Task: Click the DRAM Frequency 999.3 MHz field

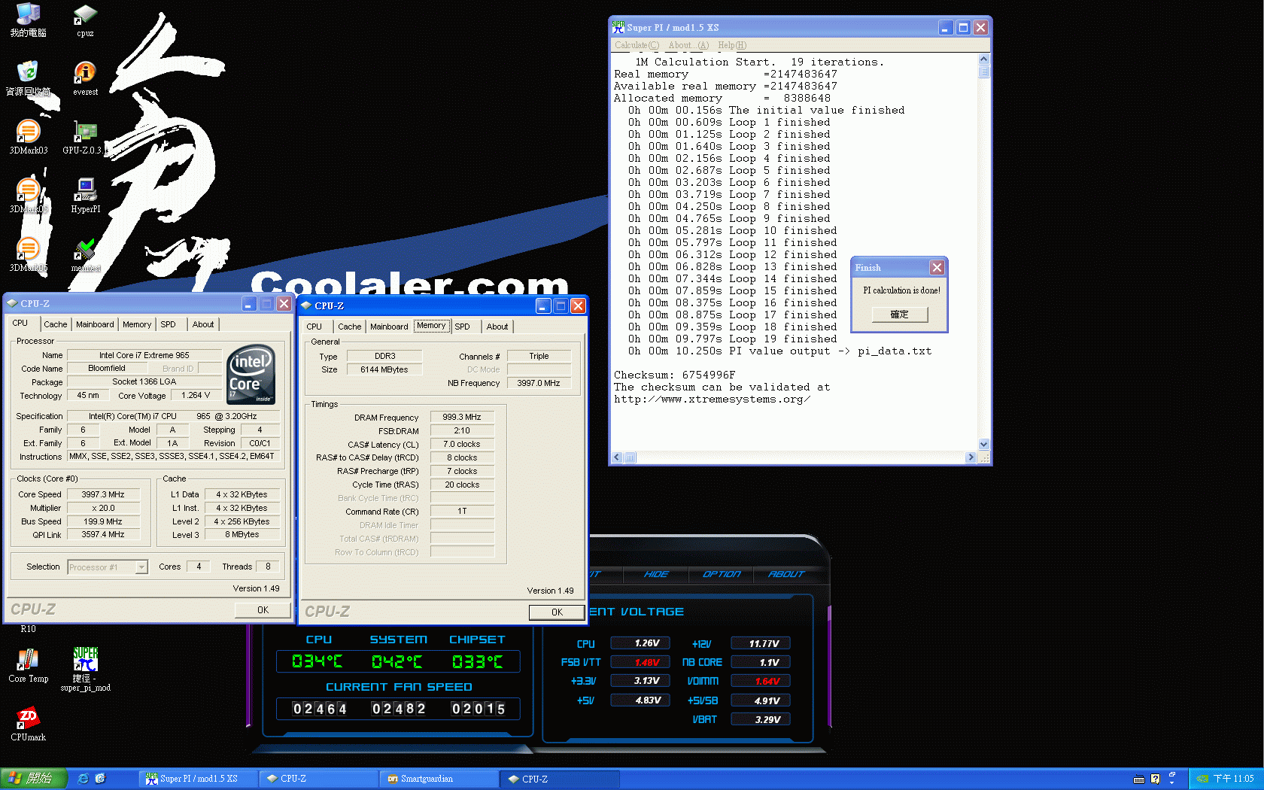Action: click(462, 417)
